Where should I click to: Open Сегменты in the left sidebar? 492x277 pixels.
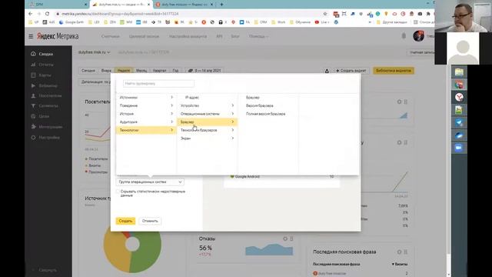pyautogui.click(x=48, y=106)
